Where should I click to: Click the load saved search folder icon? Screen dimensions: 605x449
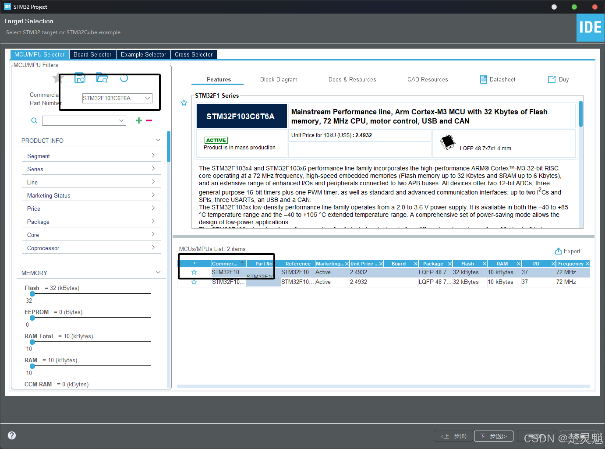point(102,78)
